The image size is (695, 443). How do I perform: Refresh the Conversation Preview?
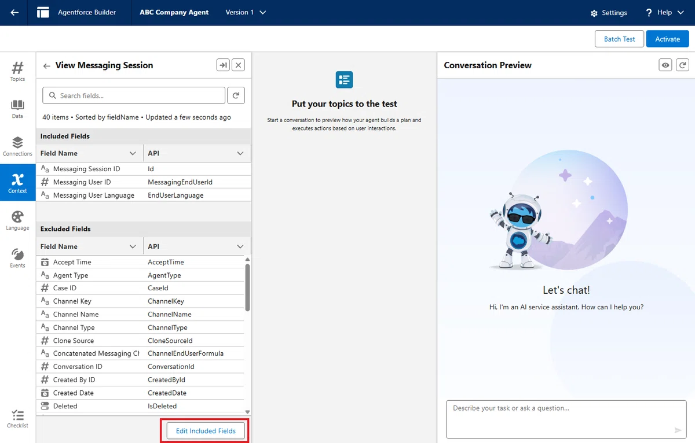tap(683, 65)
